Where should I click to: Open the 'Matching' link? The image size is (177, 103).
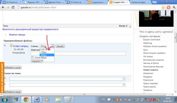[147, 43]
